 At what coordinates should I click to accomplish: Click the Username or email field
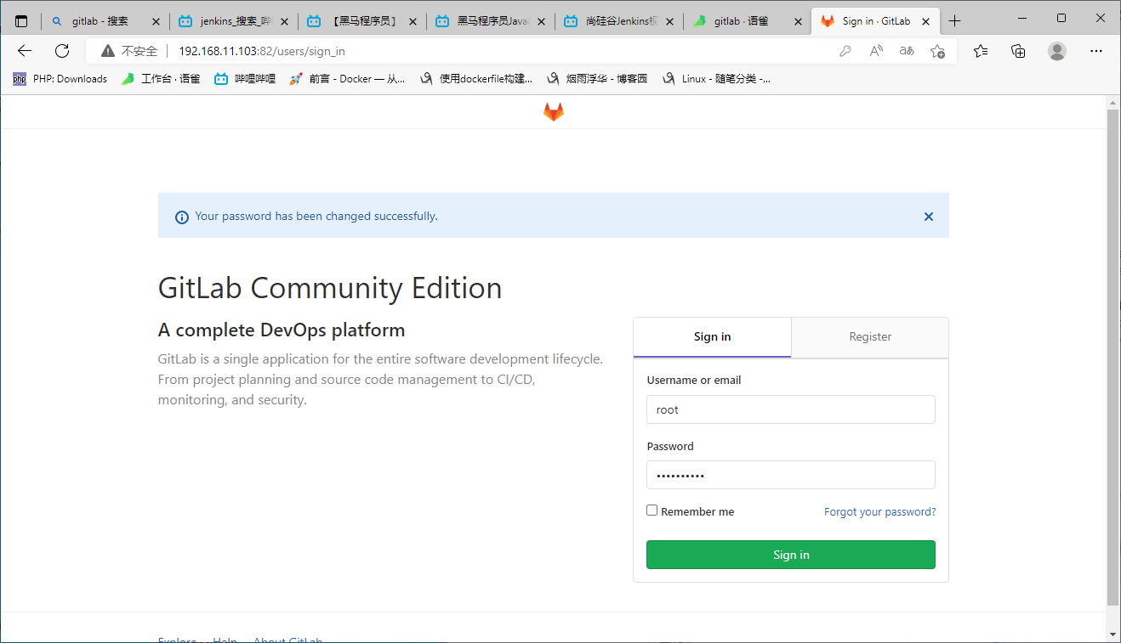click(791, 409)
